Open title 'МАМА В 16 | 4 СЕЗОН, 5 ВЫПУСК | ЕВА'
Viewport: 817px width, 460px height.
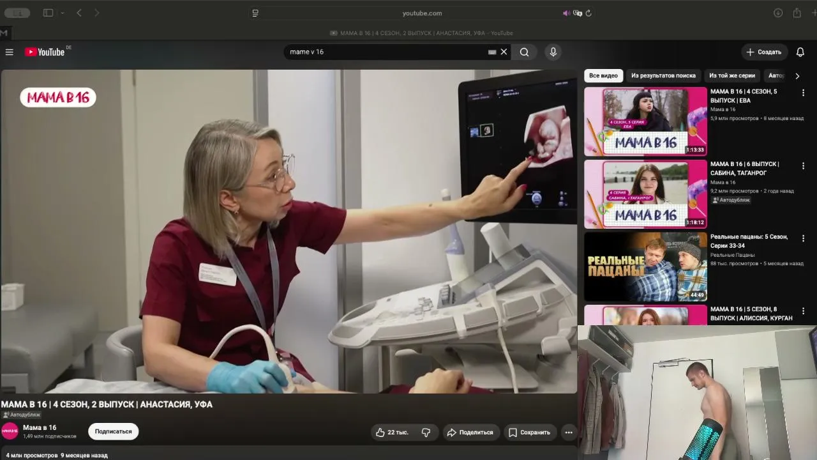[744, 96]
